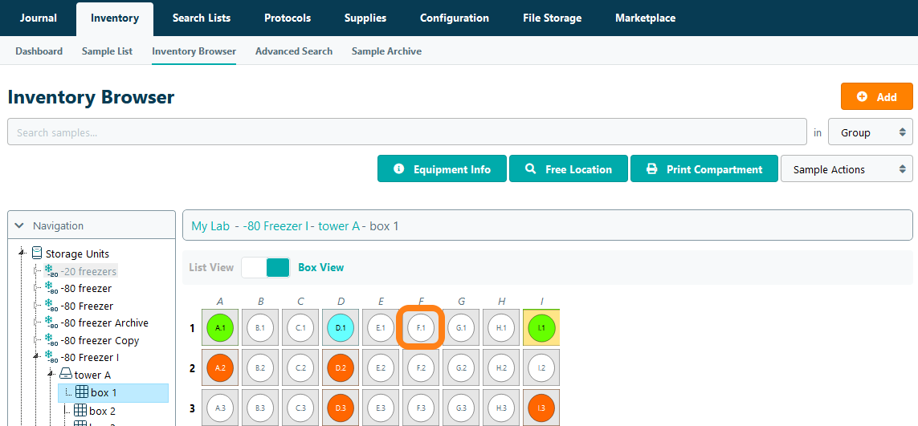Toggle the List View / Box View switch
This screenshot has width=918, height=426.
265,267
